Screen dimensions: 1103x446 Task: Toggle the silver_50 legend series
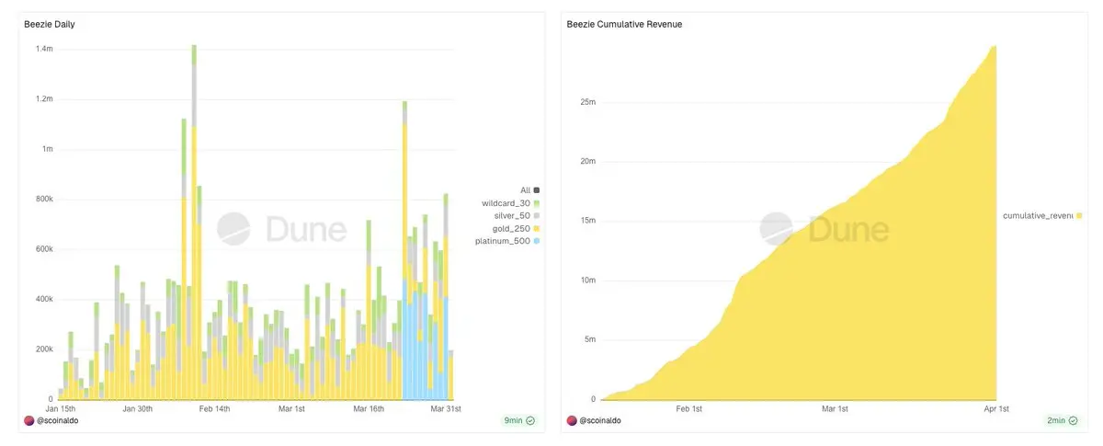[515, 215]
